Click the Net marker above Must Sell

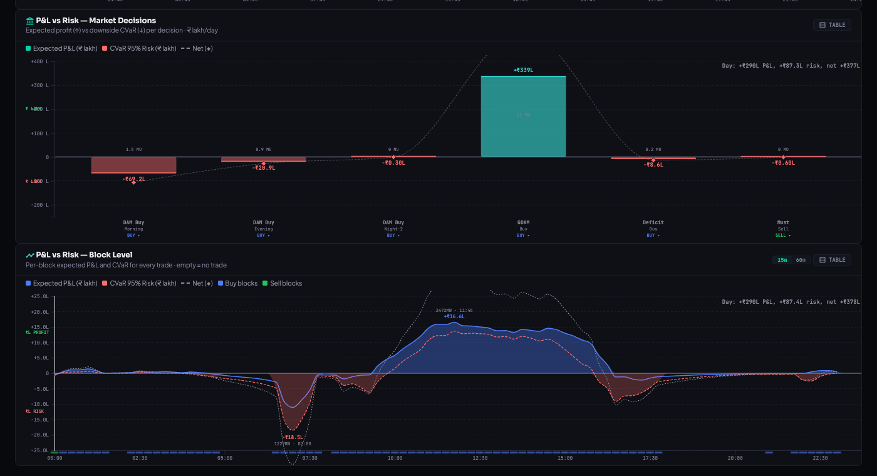coord(783,158)
